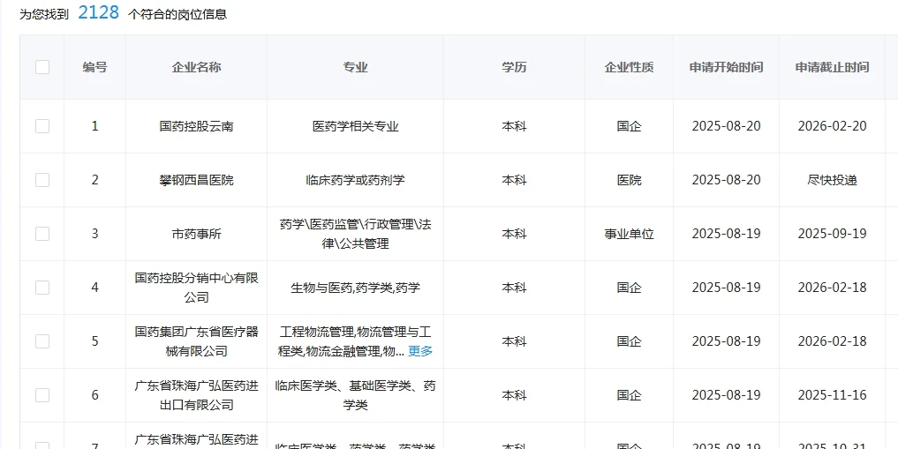Click row number 5 in 编号 column
Screen dimensions: 898x449
(x=95, y=340)
